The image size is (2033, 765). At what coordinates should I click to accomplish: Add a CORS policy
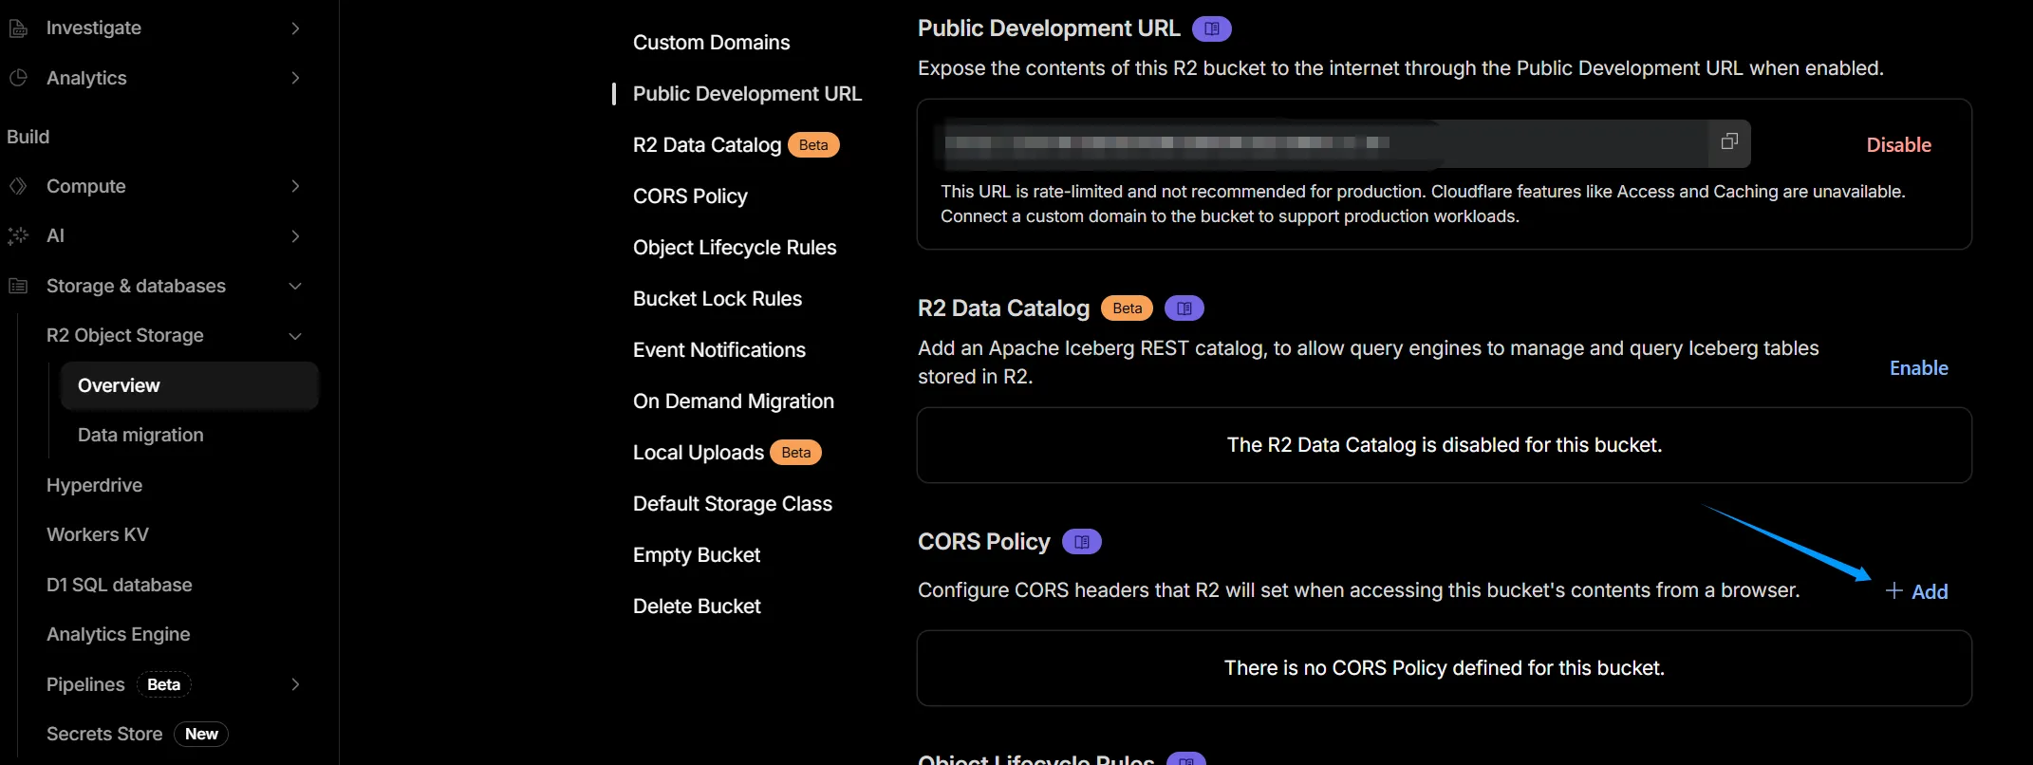tap(1916, 591)
